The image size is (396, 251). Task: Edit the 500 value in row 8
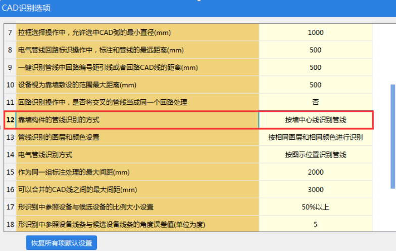(x=315, y=50)
